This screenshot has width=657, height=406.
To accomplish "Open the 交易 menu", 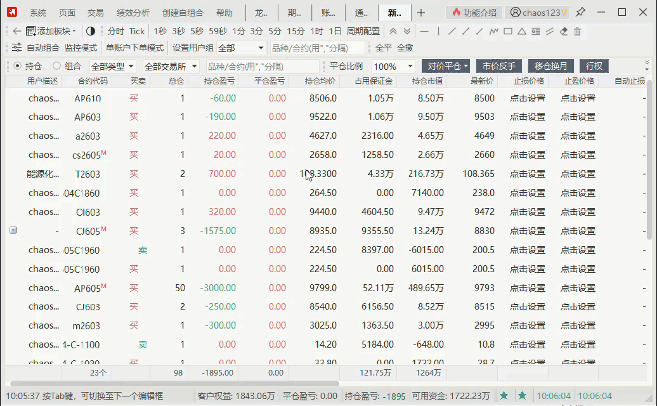I will pyautogui.click(x=95, y=13).
